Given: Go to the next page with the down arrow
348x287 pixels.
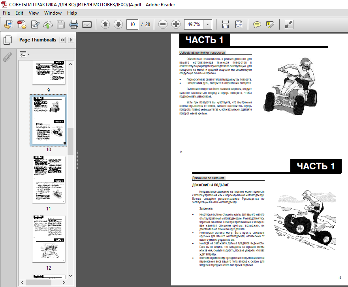Looking at the screenshot, I should 118,24.
